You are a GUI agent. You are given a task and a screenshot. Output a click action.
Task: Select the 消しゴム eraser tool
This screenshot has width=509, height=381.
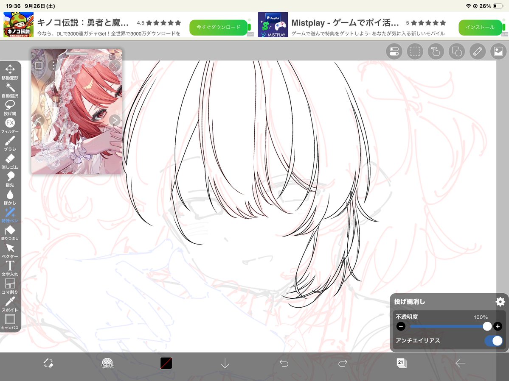pyautogui.click(x=10, y=161)
